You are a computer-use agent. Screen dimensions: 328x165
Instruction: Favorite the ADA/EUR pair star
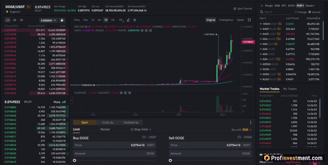[x=261, y=44]
